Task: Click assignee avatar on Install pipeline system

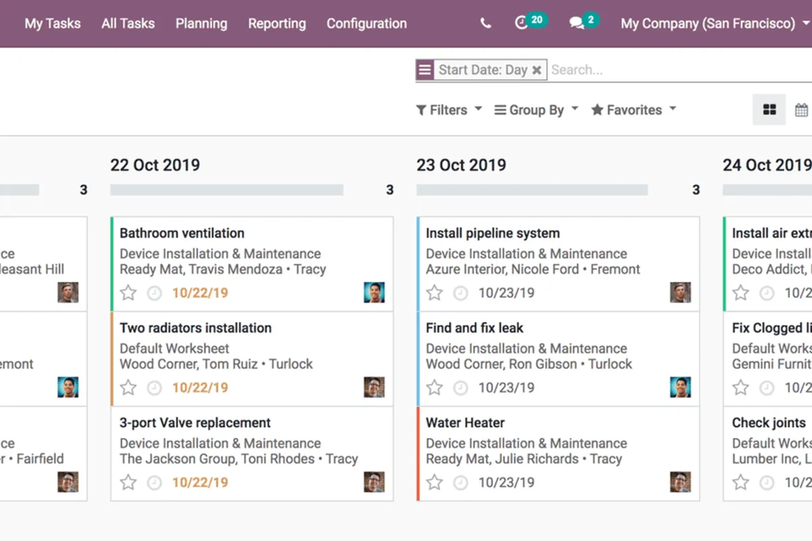Action: click(x=681, y=292)
